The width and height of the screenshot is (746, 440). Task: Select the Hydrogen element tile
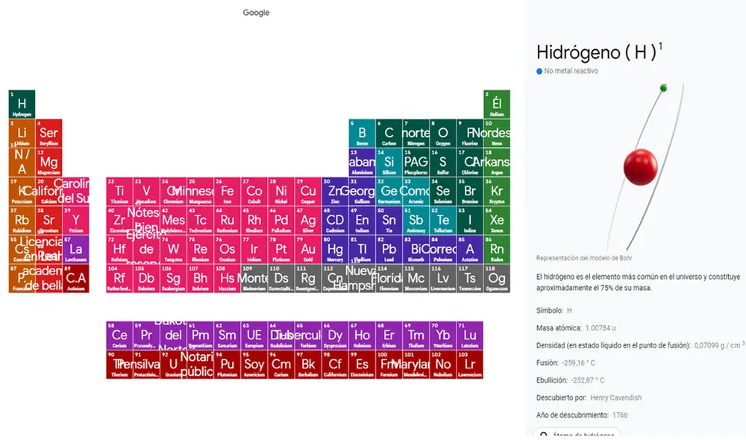pyautogui.click(x=22, y=104)
